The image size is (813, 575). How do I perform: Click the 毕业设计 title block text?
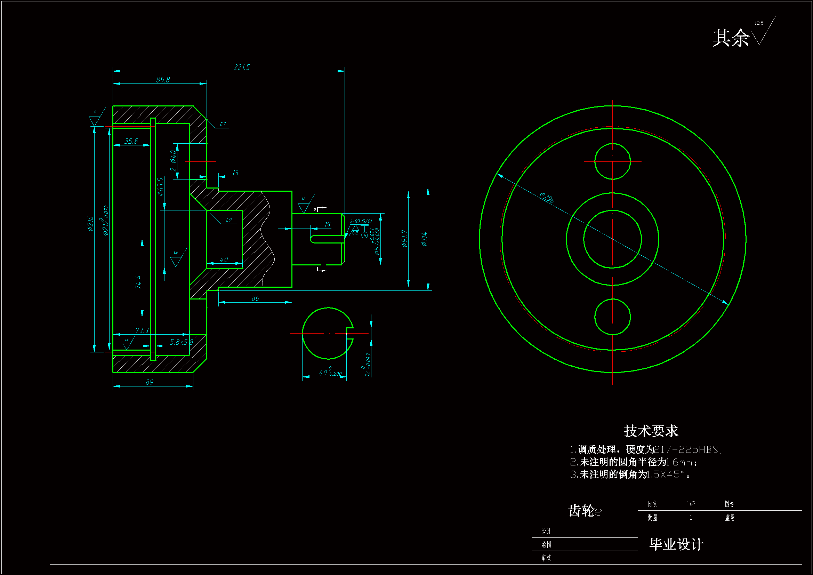(676, 544)
